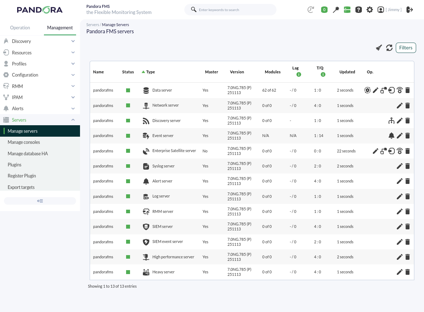The width and height of the screenshot is (424, 312).
Task: Expand the Alerts menu section
Action: [x=40, y=108]
